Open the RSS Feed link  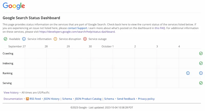[35, 99]
